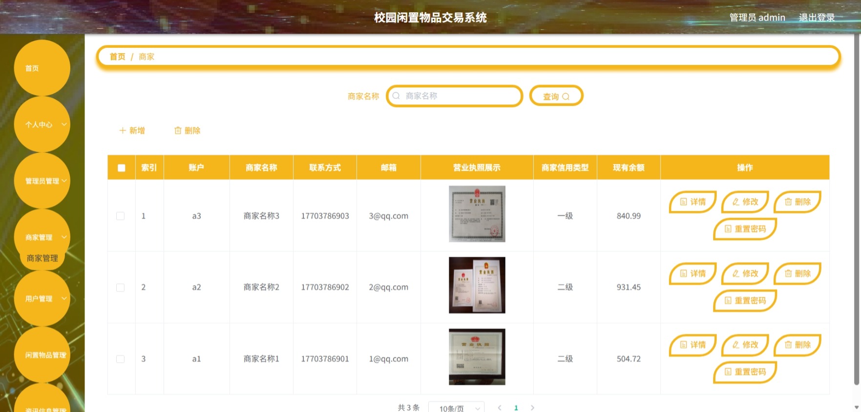Screen dimensions: 861x412
Task: Expand the 个人中心 sidebar menu
Action: (x=42, y=124)
